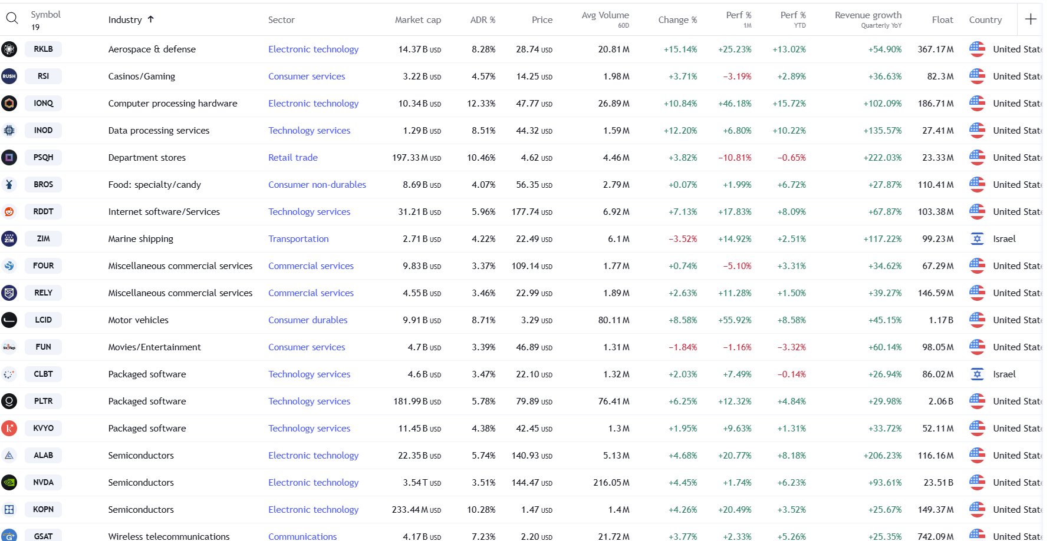
Task: Open the PLTR symbol ticker
Action: click(43, 401)
